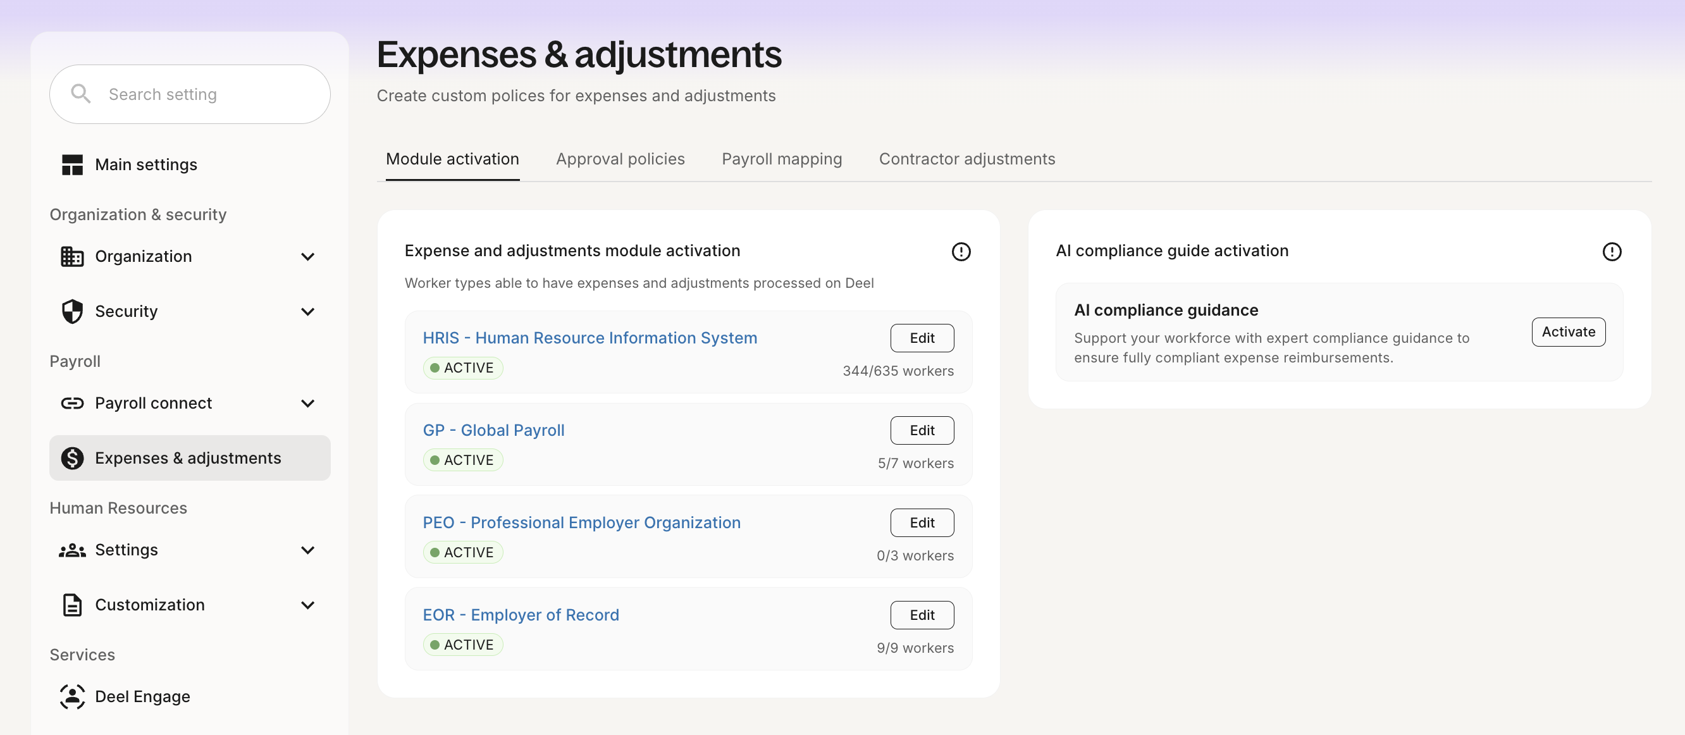Click the '9/9 workers' count
This screenshot has width=1685, height=735.
point(915,647)
